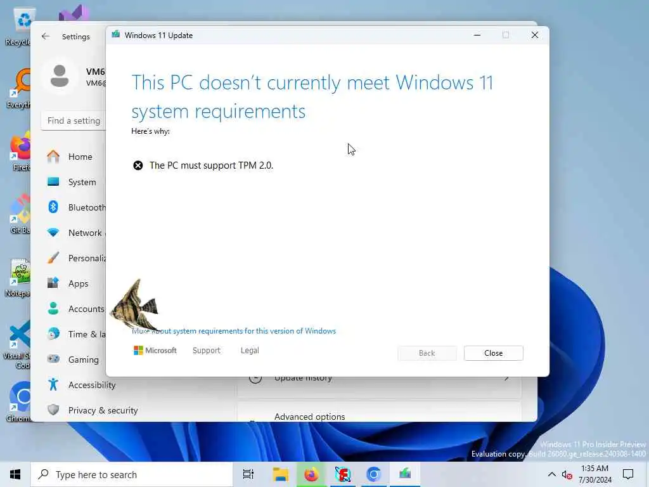Open the system requirements link
This screenshot has width=649, height=487.
[234, 331]
